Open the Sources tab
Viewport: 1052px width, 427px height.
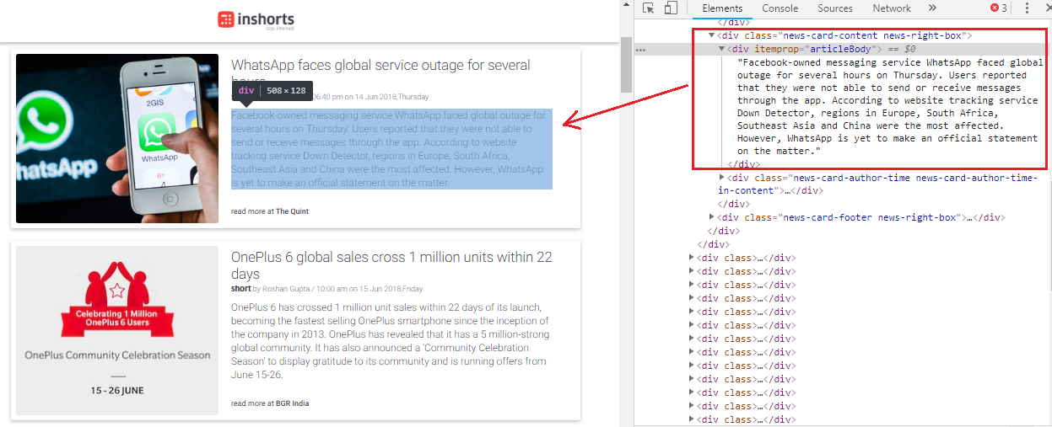coord(835,8)
